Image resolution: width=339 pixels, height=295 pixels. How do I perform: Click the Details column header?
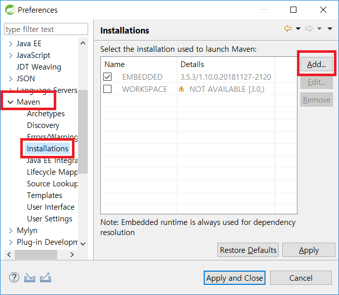[226, 64]
